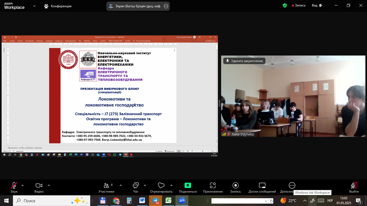
Task: Open Microsoft Word from the taskbar
Action: pos(142,201)
